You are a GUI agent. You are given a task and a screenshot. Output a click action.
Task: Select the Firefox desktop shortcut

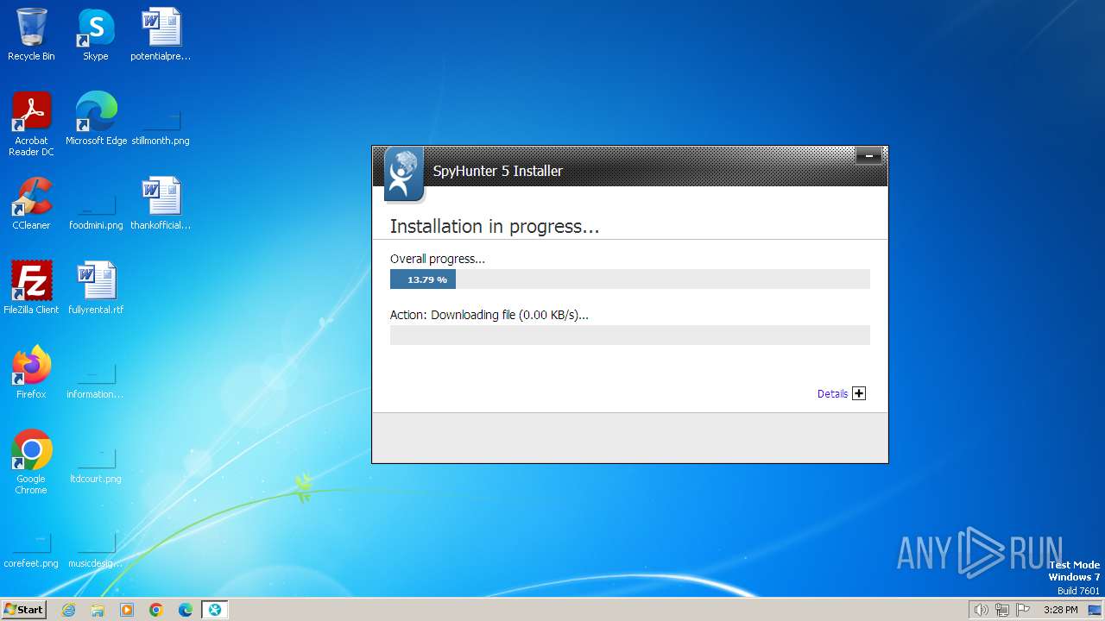31,373
